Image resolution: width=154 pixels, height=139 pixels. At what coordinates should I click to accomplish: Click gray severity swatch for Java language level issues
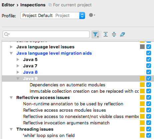(142, 47)
